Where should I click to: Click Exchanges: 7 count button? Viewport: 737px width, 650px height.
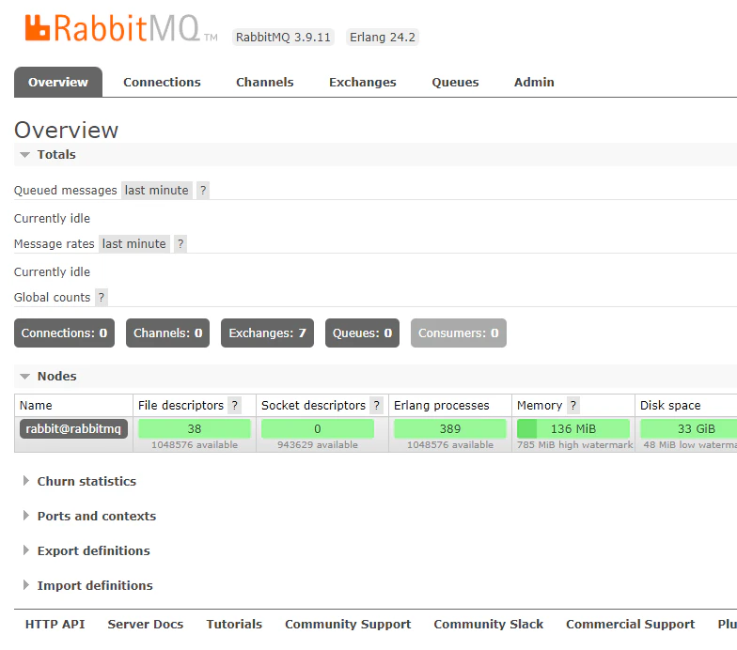tap(267, 333)
